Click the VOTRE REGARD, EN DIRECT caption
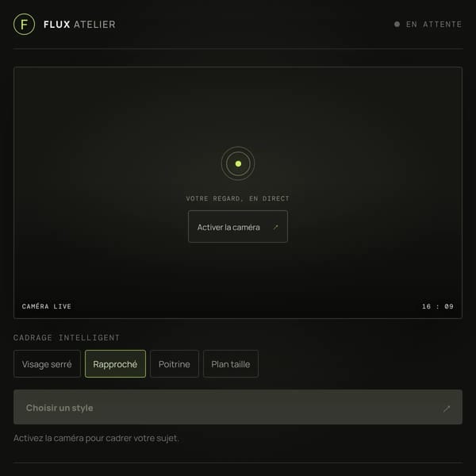Screen dimensions: 476x476 238,198
